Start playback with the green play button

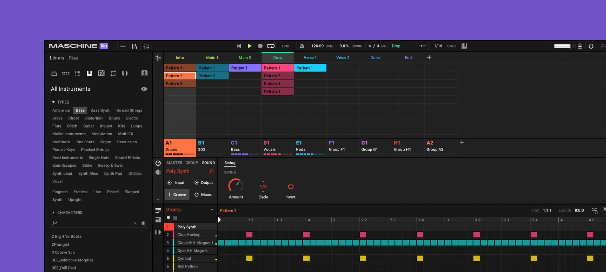[x=249, y=46]
